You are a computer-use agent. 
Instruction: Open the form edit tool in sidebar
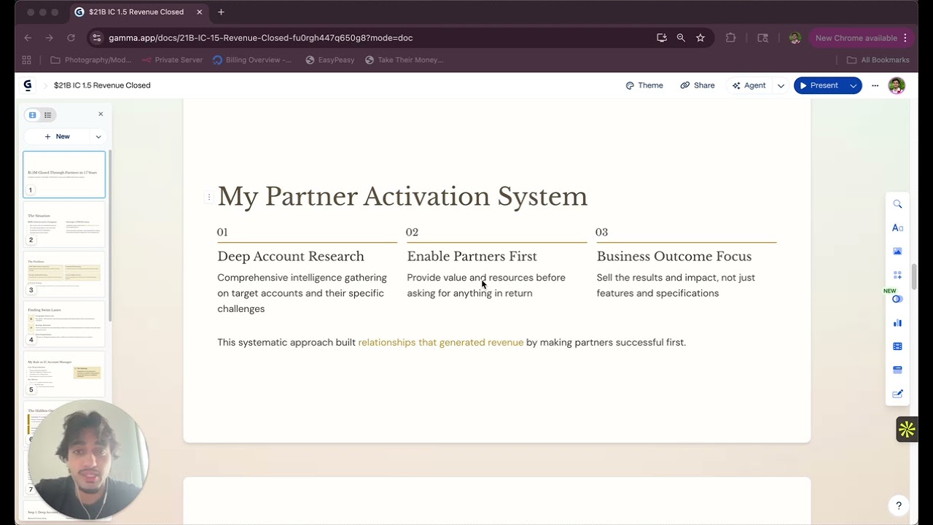click(x=897, y=394)
